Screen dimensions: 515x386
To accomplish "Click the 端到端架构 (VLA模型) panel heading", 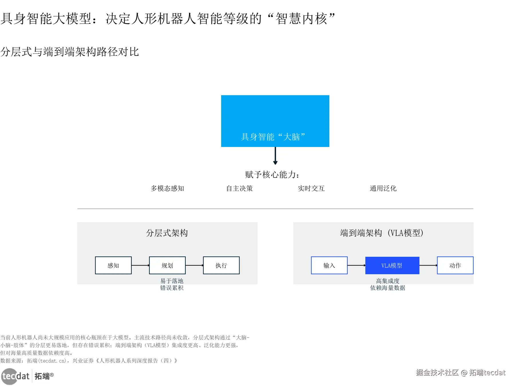I will [x=382, y=233].
